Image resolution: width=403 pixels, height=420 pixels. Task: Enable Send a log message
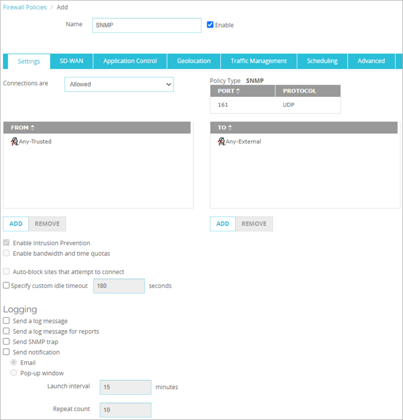[6, 321]
